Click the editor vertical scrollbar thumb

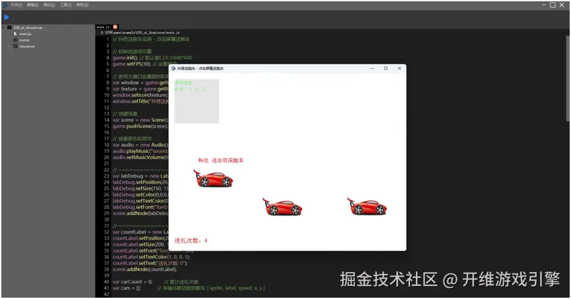coord(568,78)
